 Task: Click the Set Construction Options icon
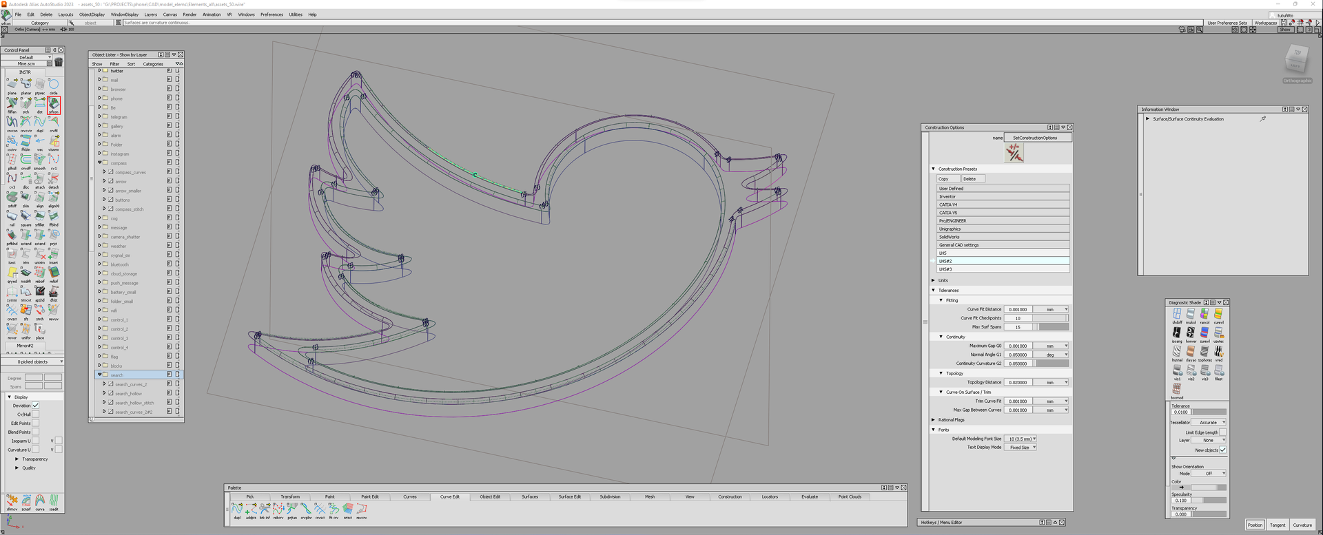coord(1014,153)
